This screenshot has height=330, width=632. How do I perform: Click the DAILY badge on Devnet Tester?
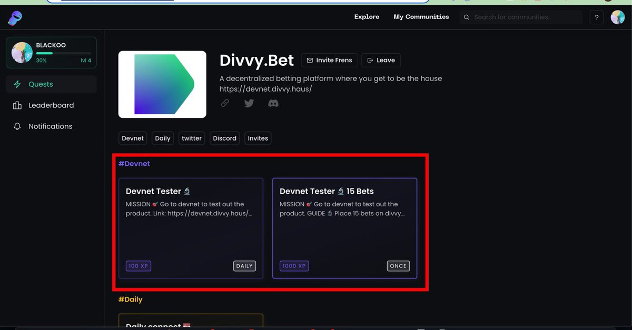(244, 266)
